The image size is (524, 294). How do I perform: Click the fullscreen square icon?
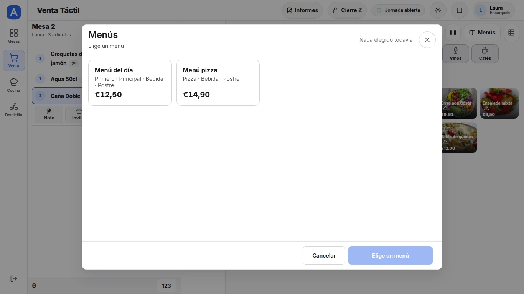click(x=460, y=10)
